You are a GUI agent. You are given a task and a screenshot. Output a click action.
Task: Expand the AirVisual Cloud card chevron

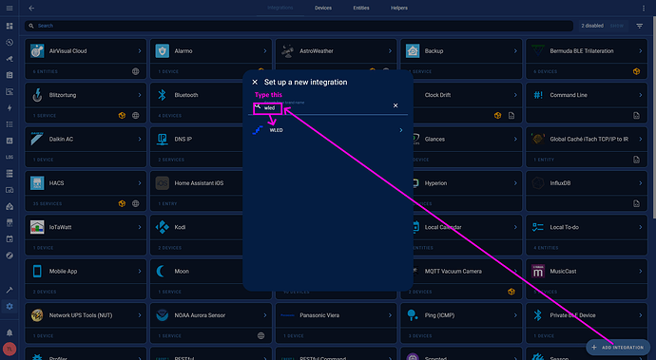(140, 51)
